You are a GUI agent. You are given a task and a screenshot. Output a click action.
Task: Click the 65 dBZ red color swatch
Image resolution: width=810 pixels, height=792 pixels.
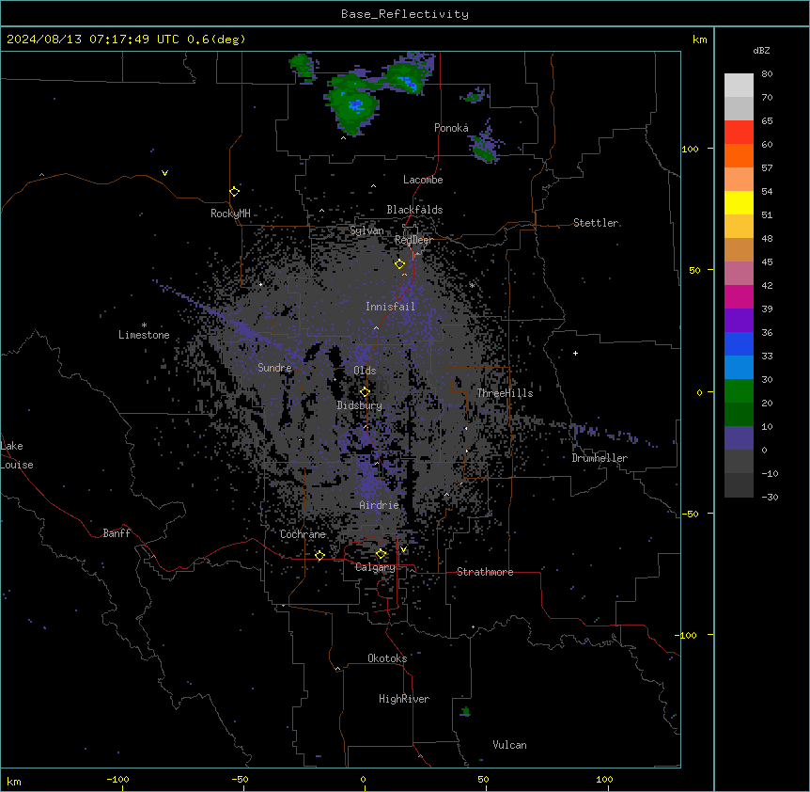739,132
